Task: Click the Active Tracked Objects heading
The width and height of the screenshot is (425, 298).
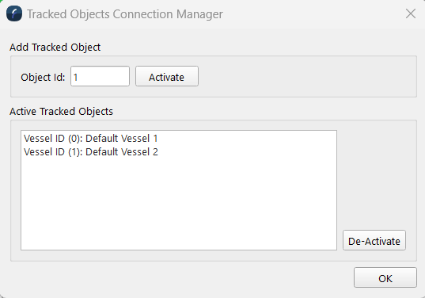Action: [x=61, y=112]
